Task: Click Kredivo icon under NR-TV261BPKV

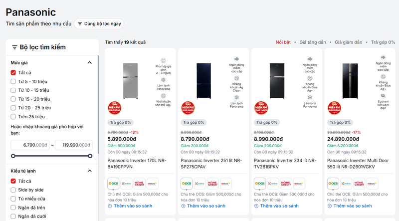Action: coord(273,184)
